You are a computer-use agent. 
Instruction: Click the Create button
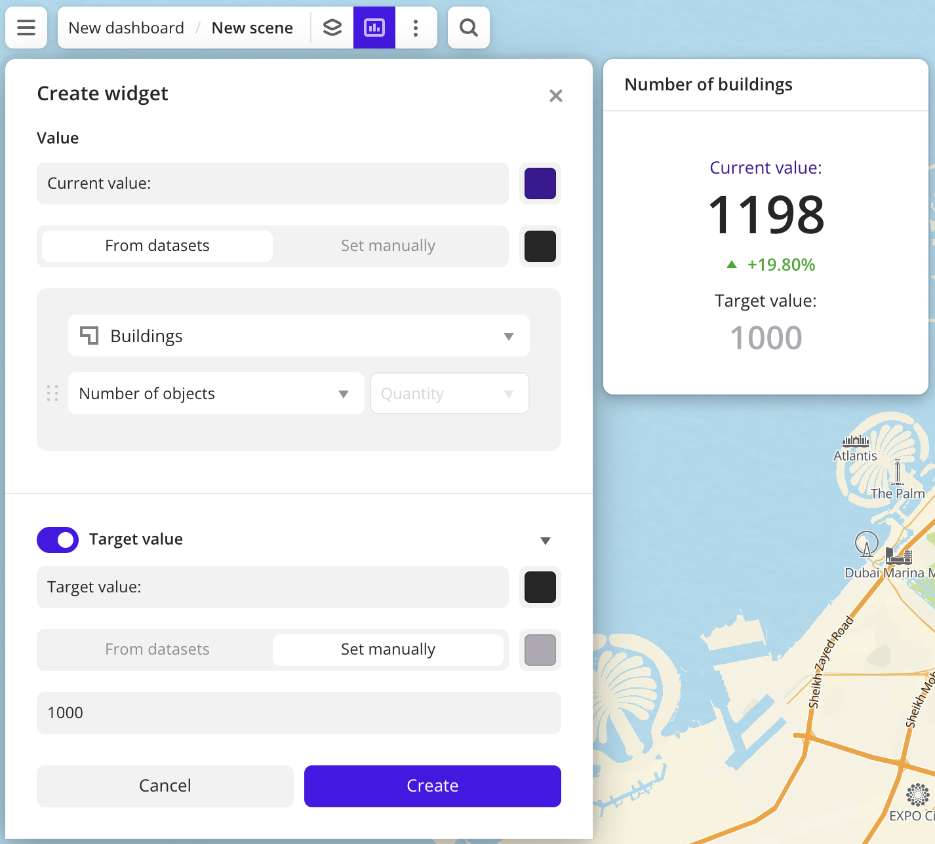(432, 786)
